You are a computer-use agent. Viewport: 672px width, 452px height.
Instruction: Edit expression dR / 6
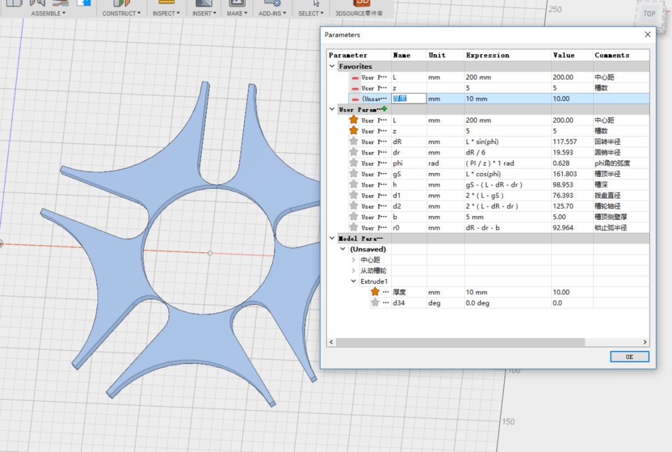[x=475, y=153]
